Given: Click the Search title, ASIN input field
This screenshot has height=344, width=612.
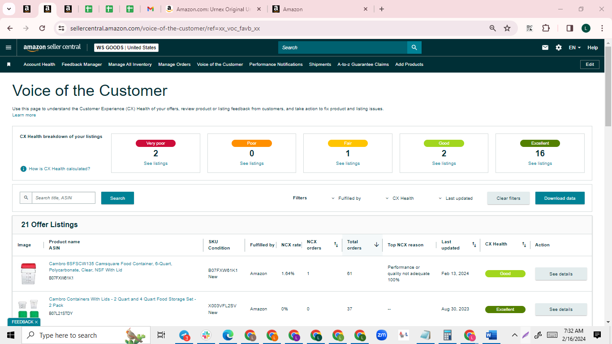Looking at the screenshot, I should click(64, 198).
